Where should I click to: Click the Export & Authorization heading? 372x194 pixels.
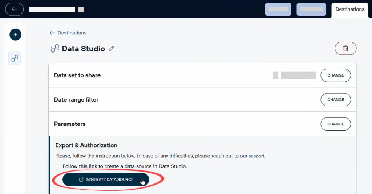pyautogui.click(x=86, y=145)
